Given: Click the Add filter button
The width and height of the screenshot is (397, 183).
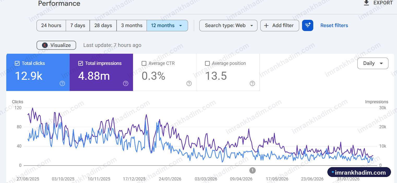Looking at the screenshot, I should click(280, 25).
